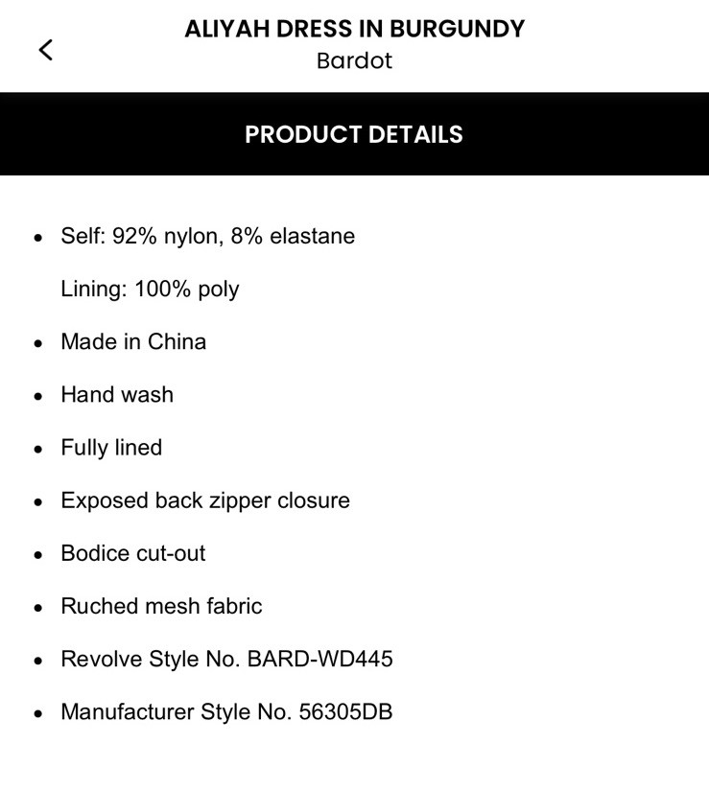Select the Revolve style code BARD-WD445
The width and height of the screenshot is (709, 790).
pos(319,660)
